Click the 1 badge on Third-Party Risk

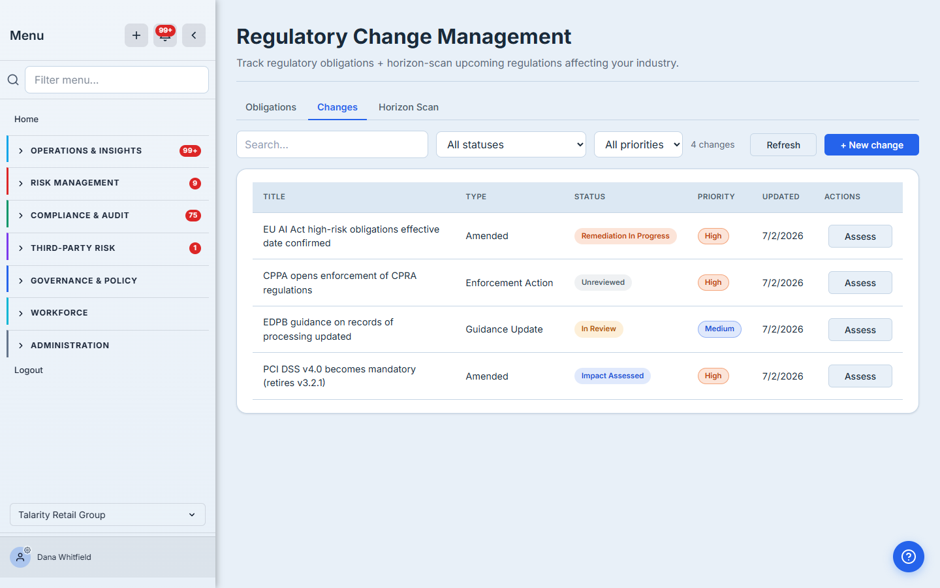195,248
